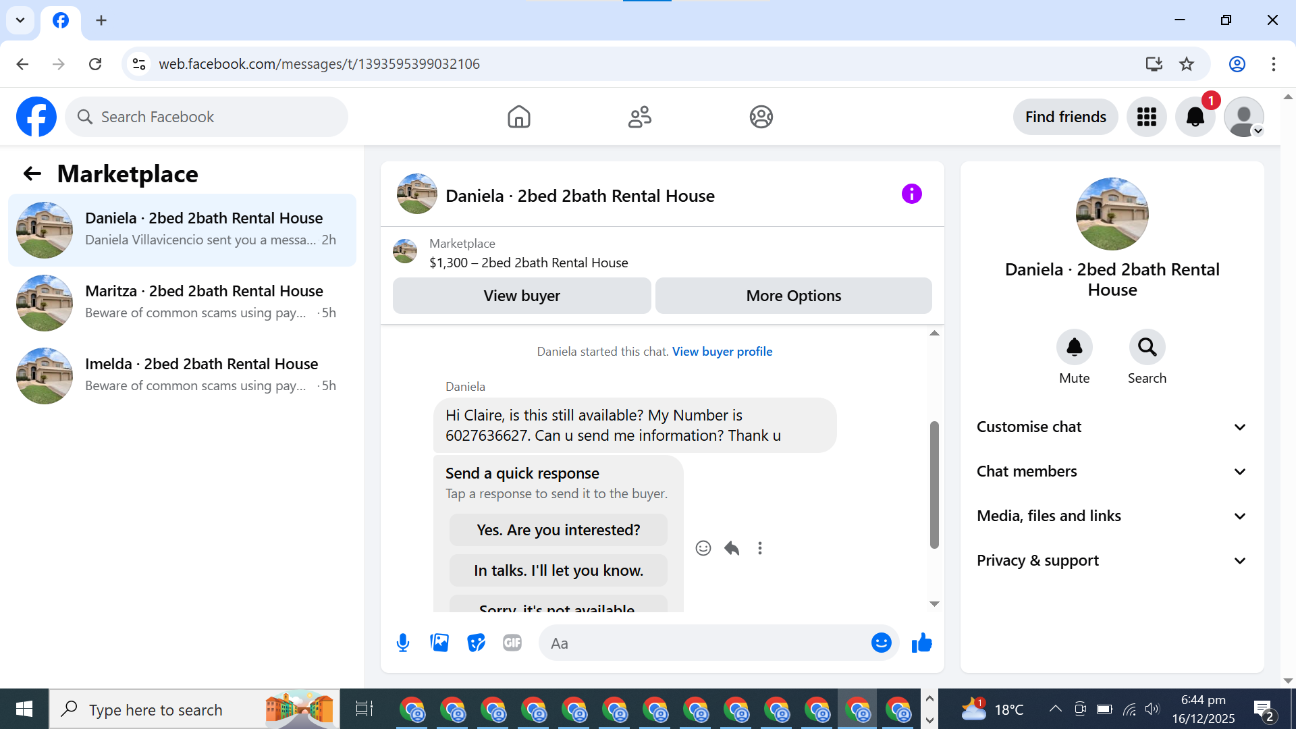
Task: Reply to Daniela's message
Action: 732,548
